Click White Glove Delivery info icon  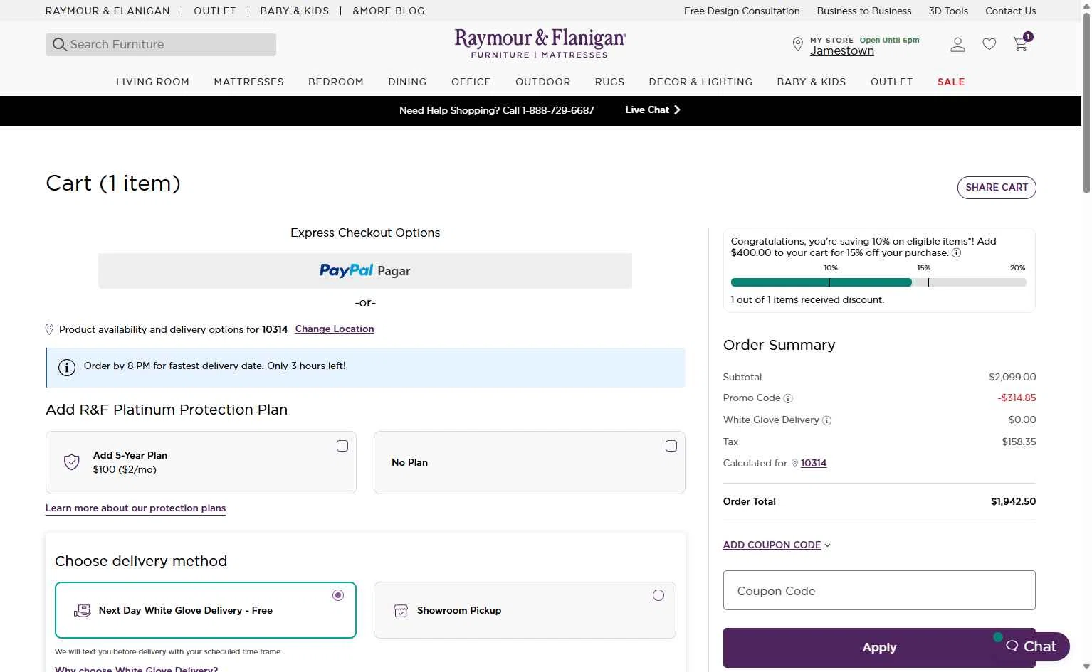pos(826,421)
